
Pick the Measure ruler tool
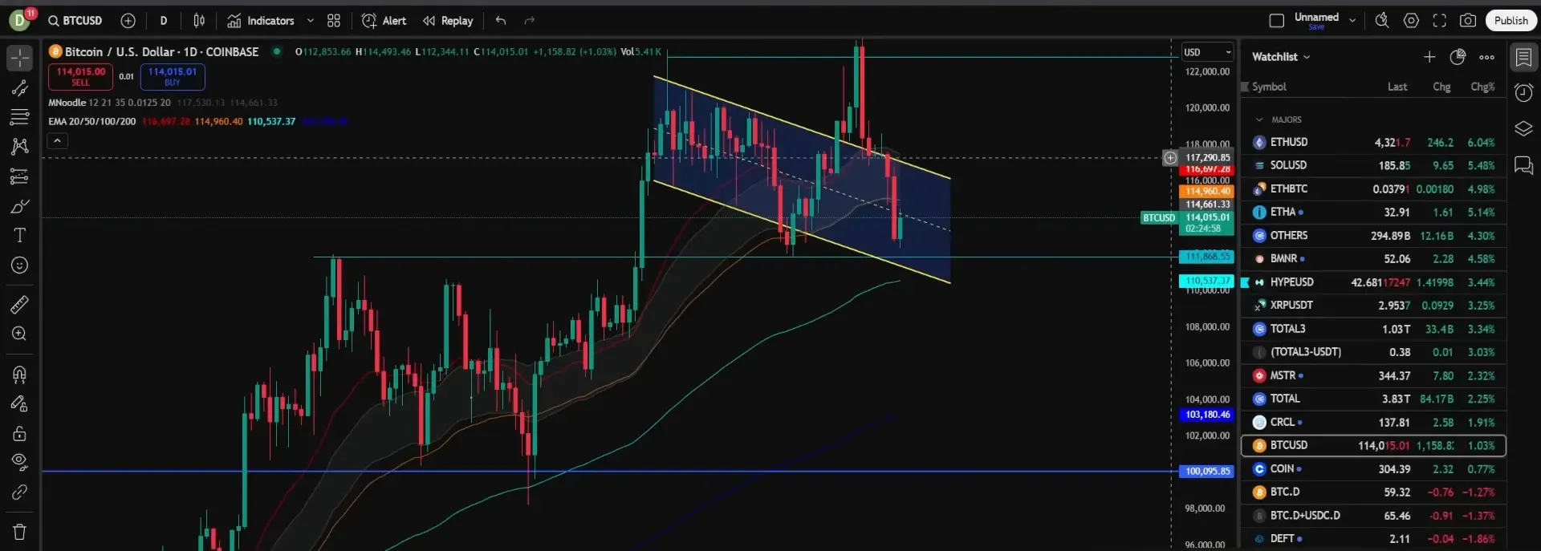tap(20, 305)
